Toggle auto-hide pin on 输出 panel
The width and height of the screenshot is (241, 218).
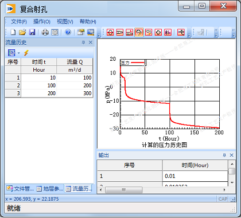click(x=224, y=155)
